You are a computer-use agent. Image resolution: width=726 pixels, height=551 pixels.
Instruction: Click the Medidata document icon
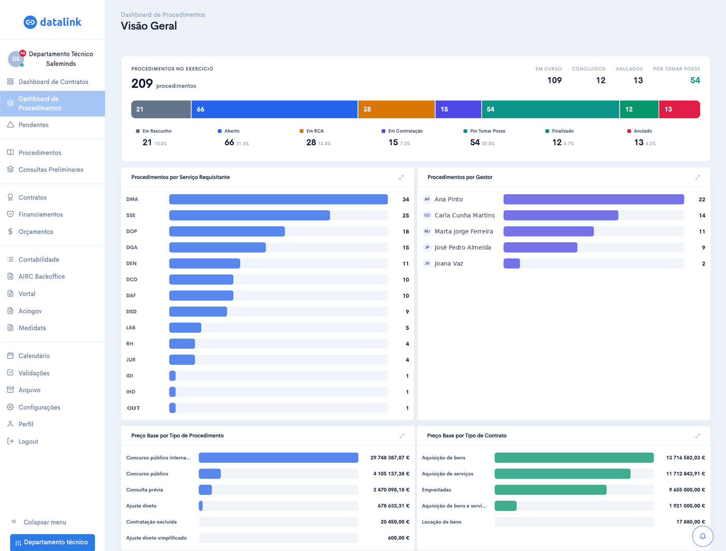[x=10, y=328]
